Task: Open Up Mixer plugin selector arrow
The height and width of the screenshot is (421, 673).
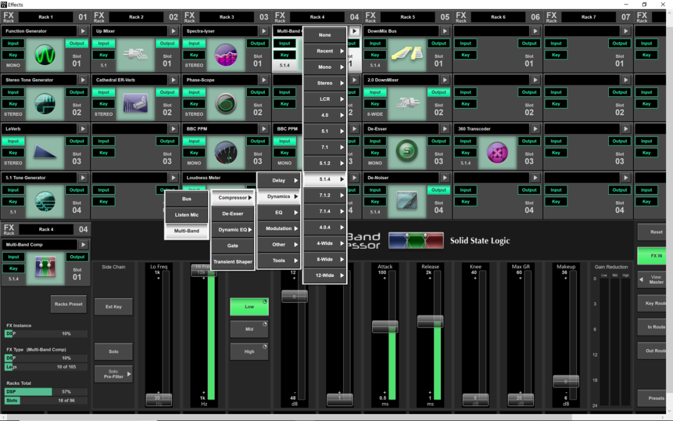Action: (x=173, y=31)
